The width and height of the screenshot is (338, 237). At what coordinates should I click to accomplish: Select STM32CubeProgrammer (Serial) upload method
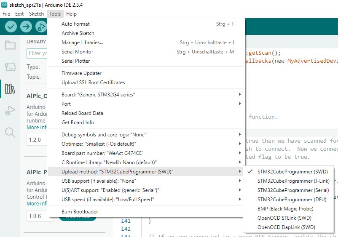(x=288, y=190)
